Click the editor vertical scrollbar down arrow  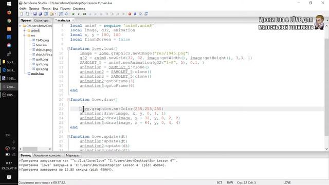pos(327,149)
